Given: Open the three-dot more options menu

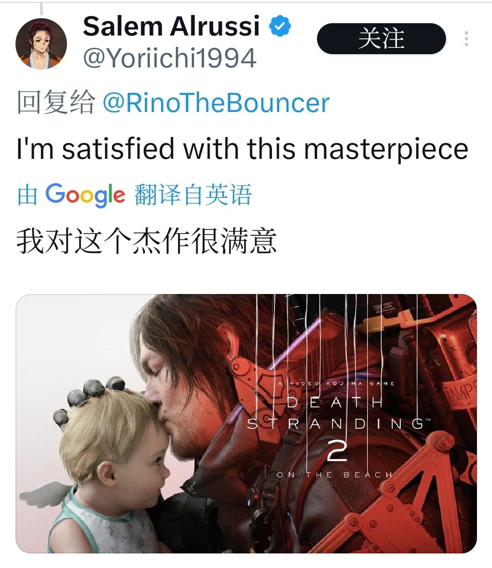Looking at the screenshot, I should 466,39.
